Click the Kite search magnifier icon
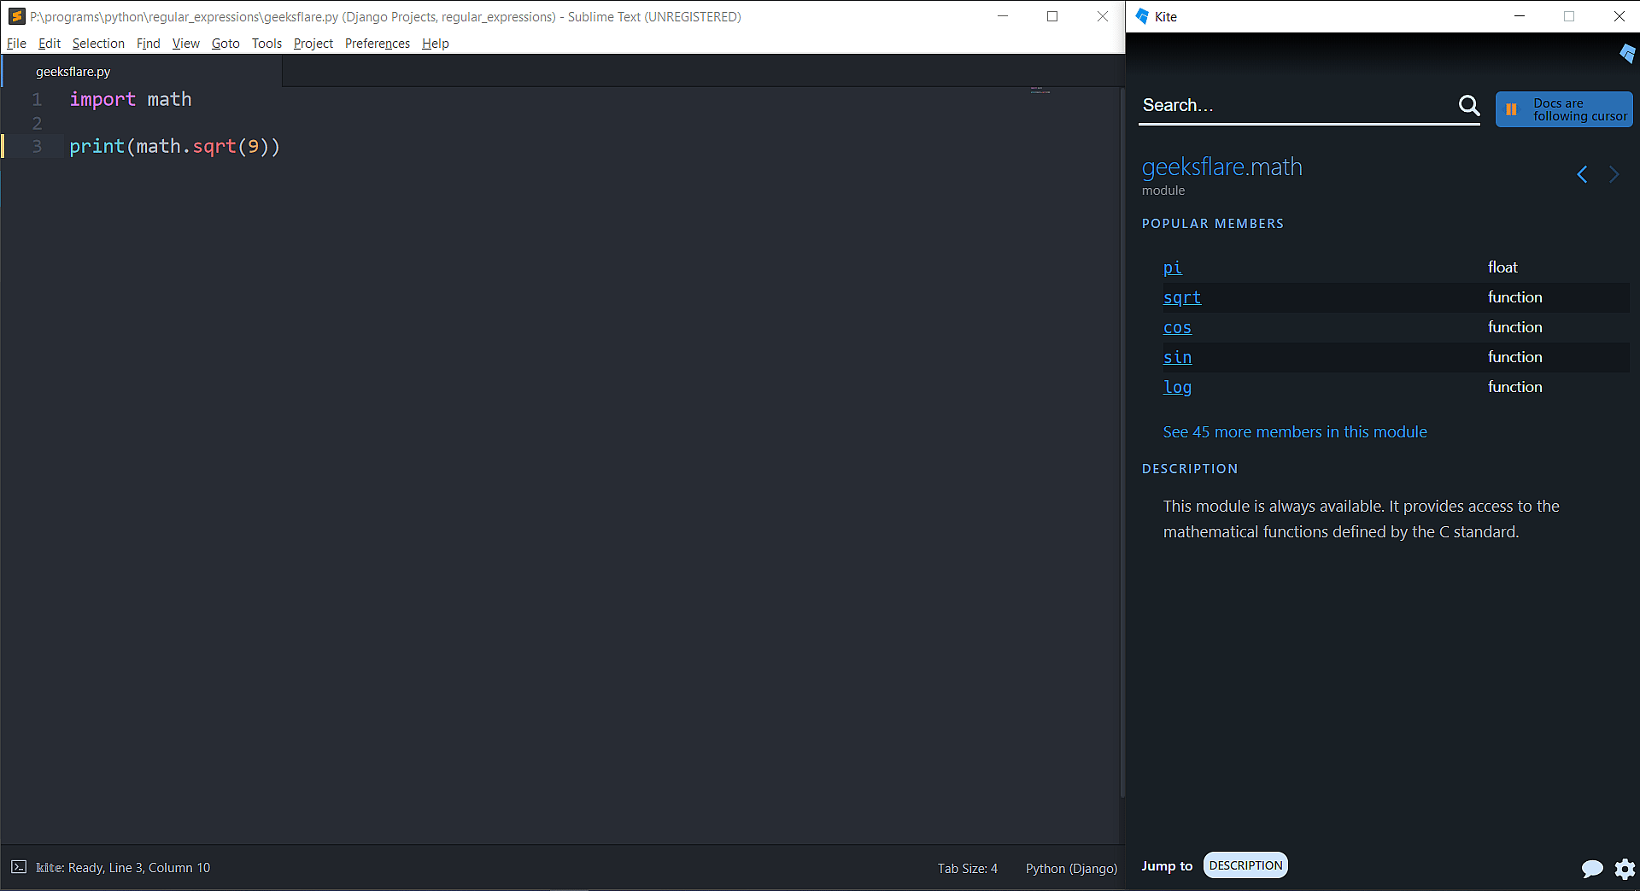Viewport: 1640px width, 891px height. click(x=1468, y=105)
